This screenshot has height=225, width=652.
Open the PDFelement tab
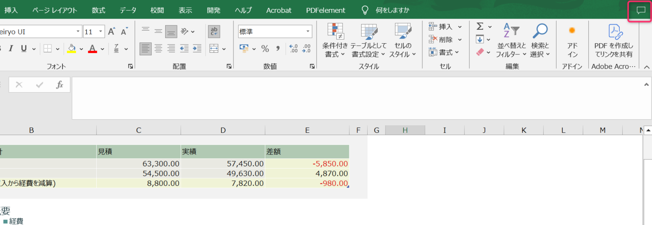point(326,10)
